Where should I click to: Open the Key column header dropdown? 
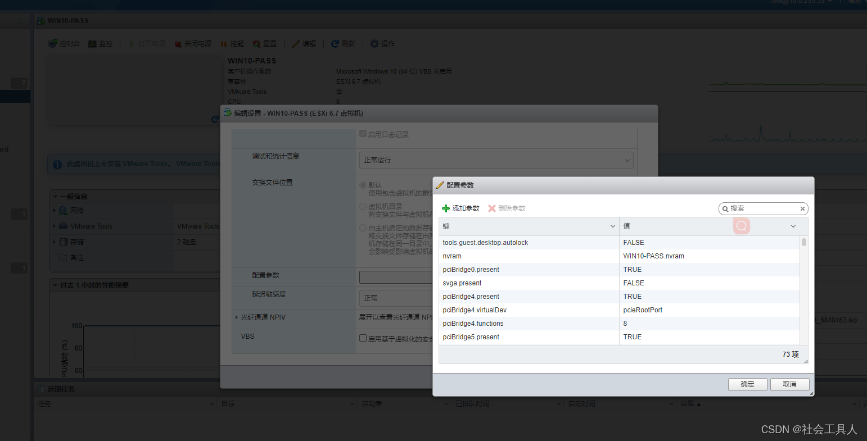(x=613, y=226)
